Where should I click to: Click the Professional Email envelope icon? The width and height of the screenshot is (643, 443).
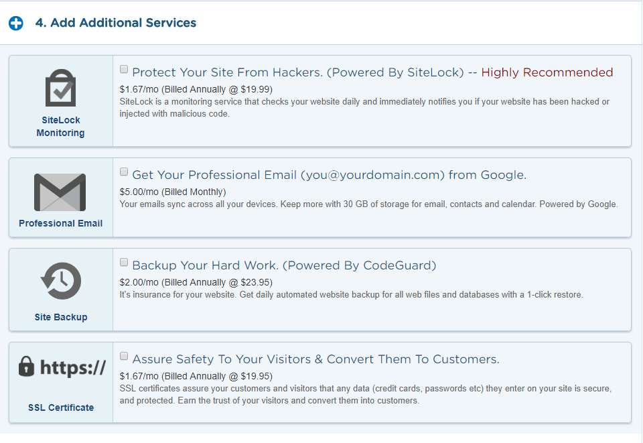60,192
